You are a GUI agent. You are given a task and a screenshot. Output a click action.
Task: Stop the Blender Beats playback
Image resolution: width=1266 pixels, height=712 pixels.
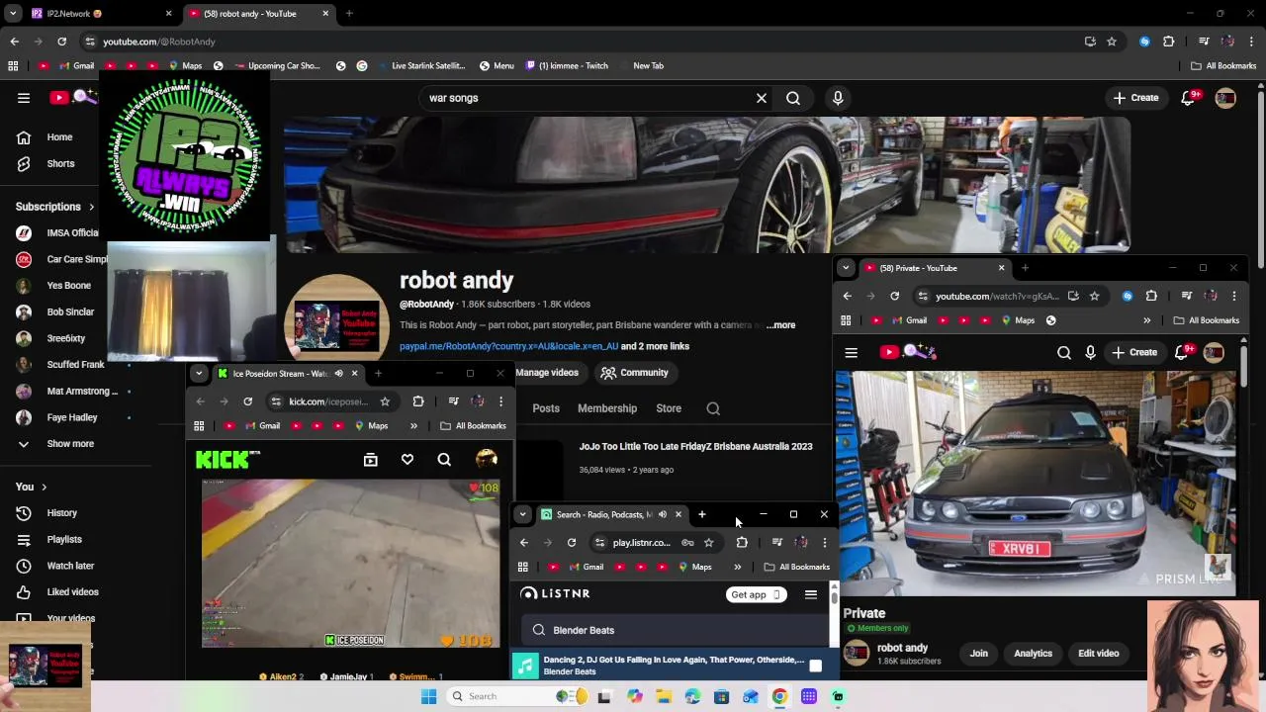click(816, 666)
